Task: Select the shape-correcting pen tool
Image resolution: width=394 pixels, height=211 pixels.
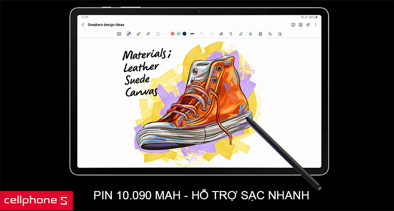Action: [221, 34]
